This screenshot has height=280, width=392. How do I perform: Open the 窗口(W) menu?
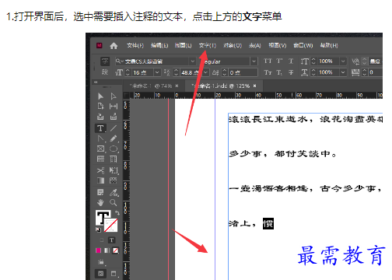(x=303, y=46)
